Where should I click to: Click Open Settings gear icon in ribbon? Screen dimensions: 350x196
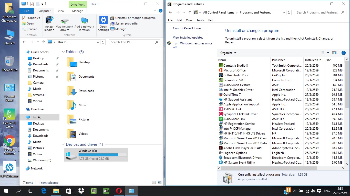tap(103, 20)
